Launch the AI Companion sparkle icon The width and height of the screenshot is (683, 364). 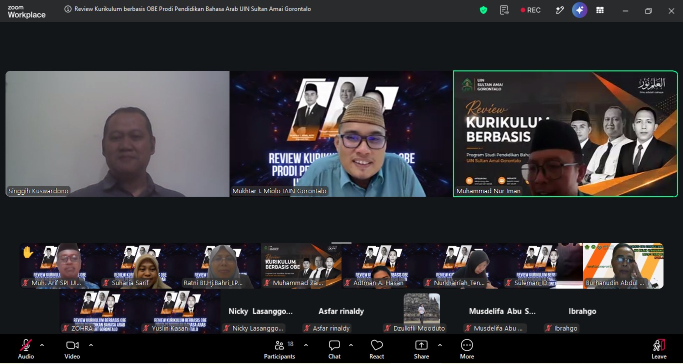coord(579,10)
